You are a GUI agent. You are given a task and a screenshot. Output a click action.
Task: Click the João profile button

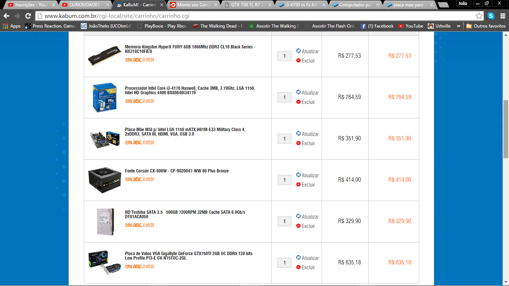click(463, 3)
